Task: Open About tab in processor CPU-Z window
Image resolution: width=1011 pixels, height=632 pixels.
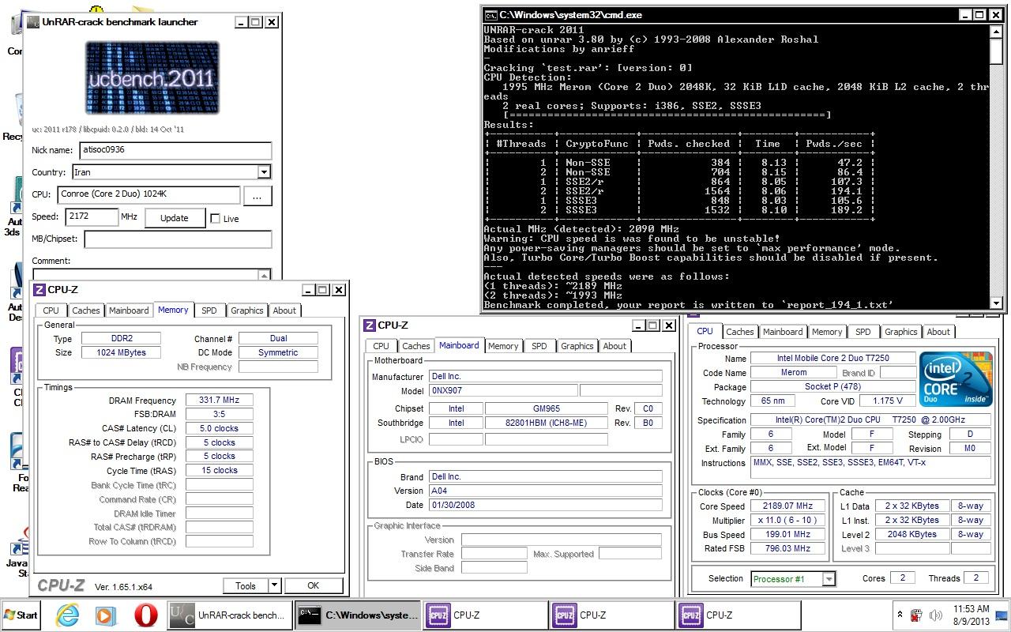Action: (938, 332)
